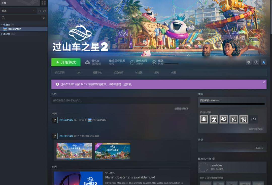
Task: Click the 剩余 9 张待收集的卡牌 text
Action: tap(211, 178)
